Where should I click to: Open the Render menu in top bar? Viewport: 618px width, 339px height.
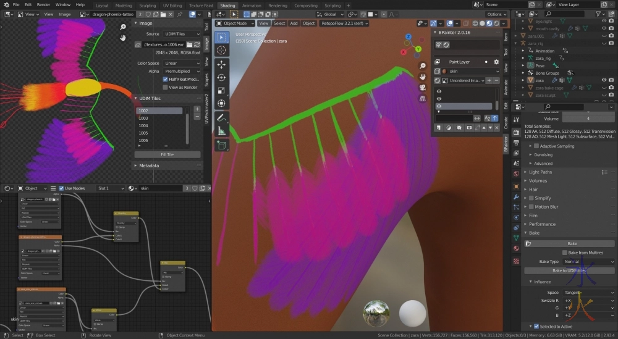click(x=43, y=5)
